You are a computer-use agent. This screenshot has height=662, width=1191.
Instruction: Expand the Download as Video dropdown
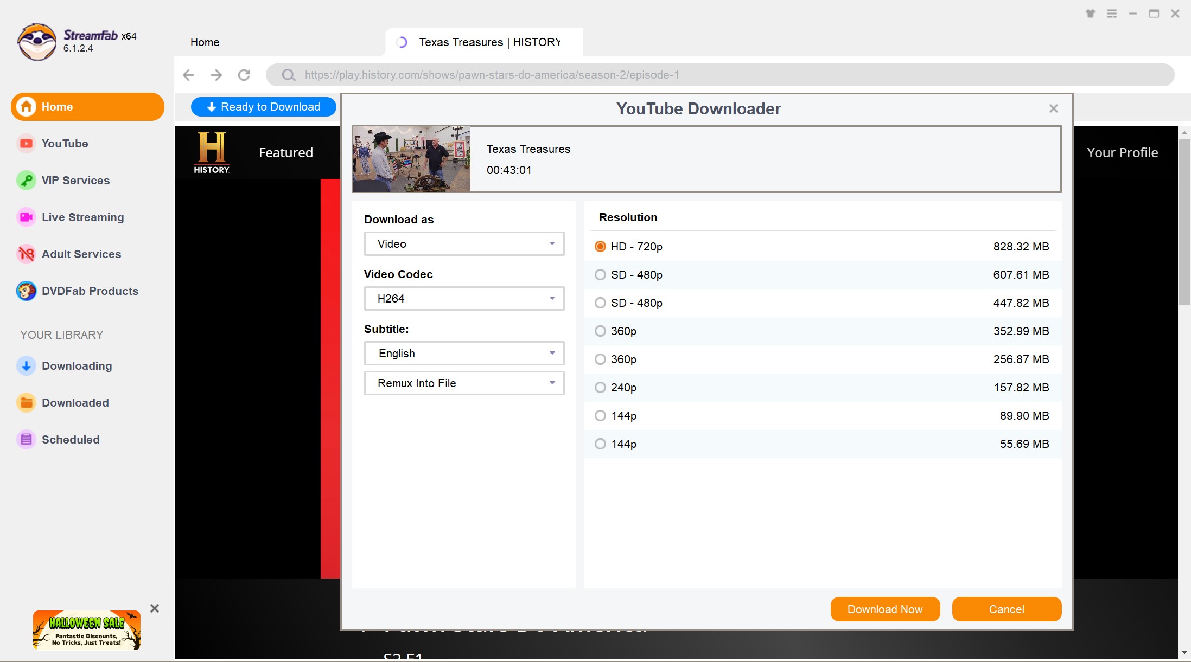pos(464,244)
